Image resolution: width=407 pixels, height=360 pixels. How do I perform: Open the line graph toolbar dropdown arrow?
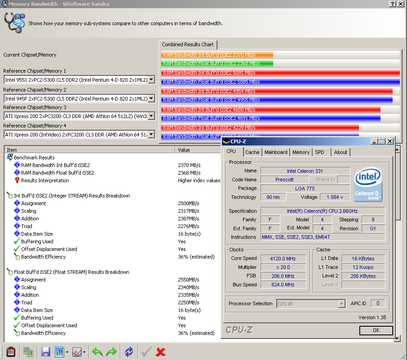click(x=84, y=352)
